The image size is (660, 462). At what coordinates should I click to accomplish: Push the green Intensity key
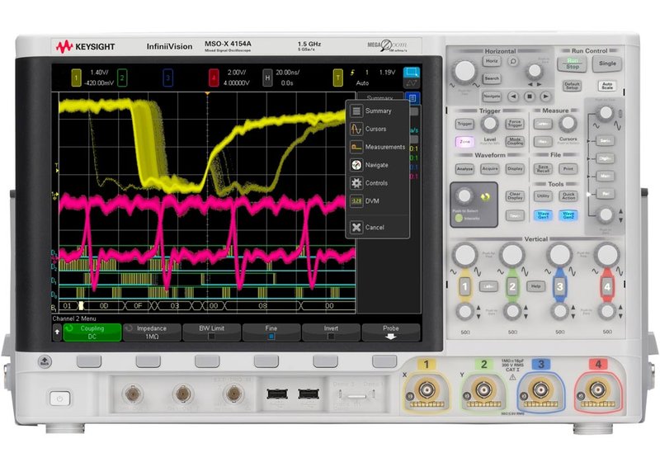[x=459, y=219]
